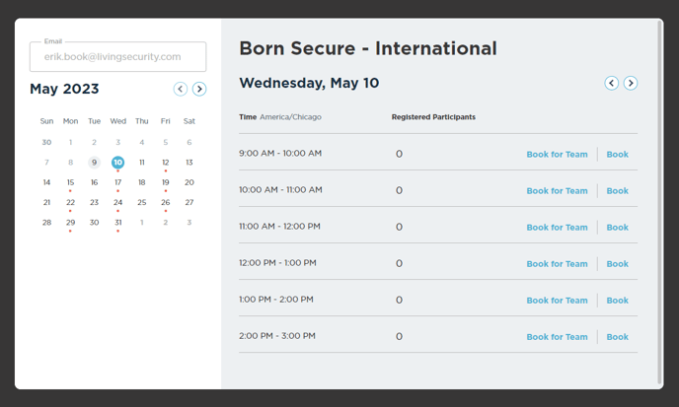Viewport: 679px width, 407px height.
Task: Book for Team at 1:00 PM - 2:00 PM
Action: coord(557,301)
